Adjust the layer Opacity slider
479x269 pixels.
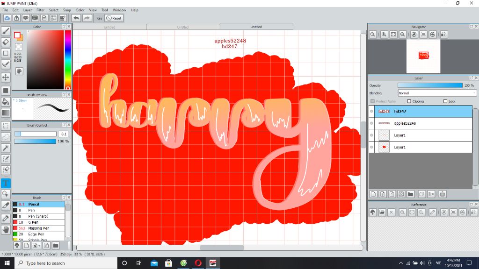tap(430, 85)
